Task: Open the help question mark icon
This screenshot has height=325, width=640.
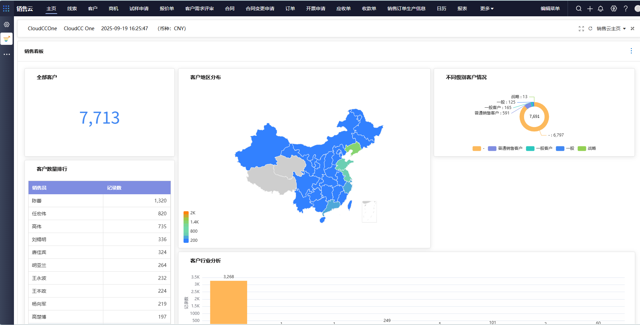Action: [626, 8]
